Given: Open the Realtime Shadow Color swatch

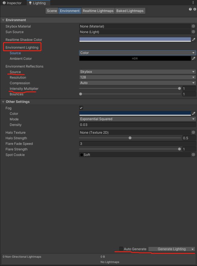Looking at the screenshot, I should pyautogui.click(x=135, y=39).
